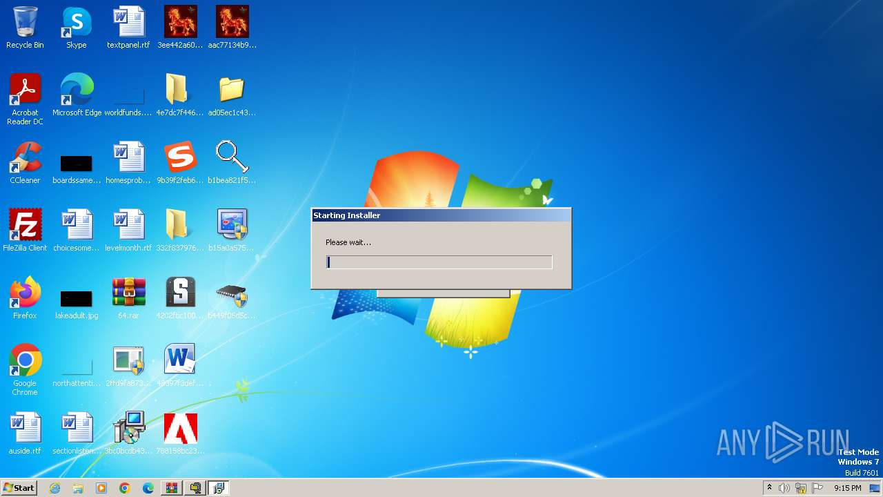Select the red Adobe 788158bc23 icon
Screen dimensions: 883x497
(x=180, y=433)
